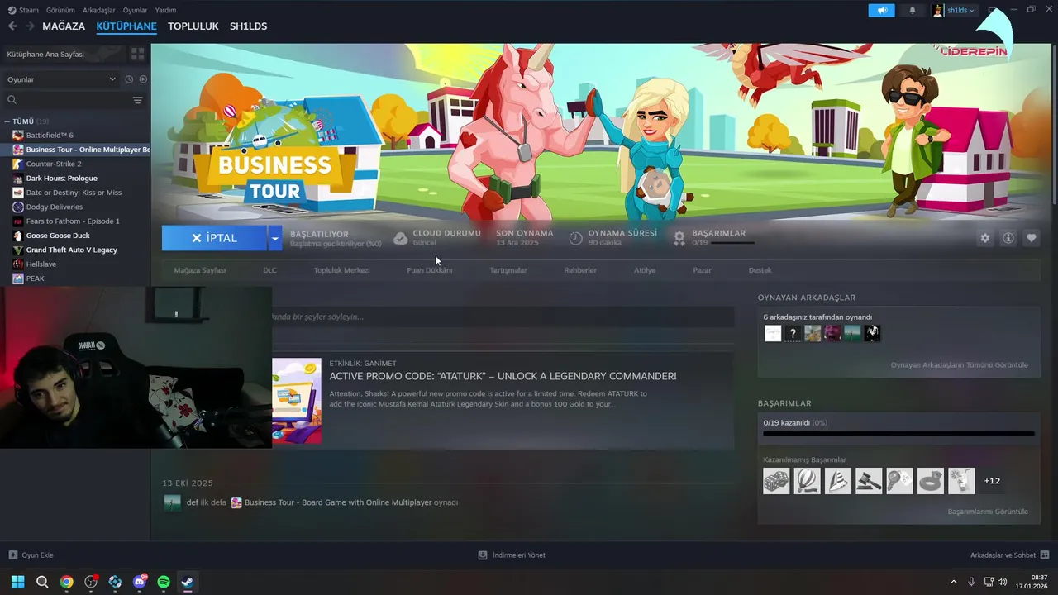Click Oynayan Arkadaşların Tümünü Görüntüle
Viewport: 1058px width, 595px height.
coord(959,365)
